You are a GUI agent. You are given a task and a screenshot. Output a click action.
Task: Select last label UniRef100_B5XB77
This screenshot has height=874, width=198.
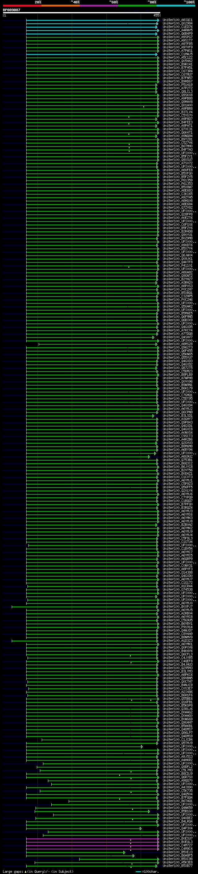(x=177, y=866)
